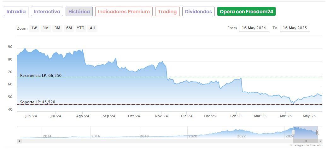Click the navigator scrollbar right arrow

coord(320,141)
